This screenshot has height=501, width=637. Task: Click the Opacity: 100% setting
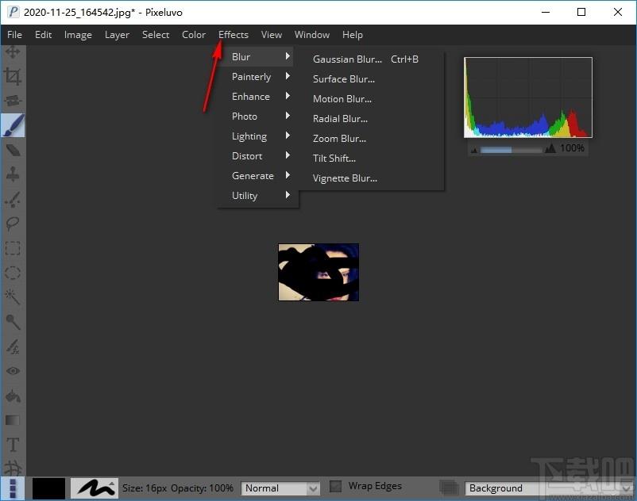click(202, 488)
